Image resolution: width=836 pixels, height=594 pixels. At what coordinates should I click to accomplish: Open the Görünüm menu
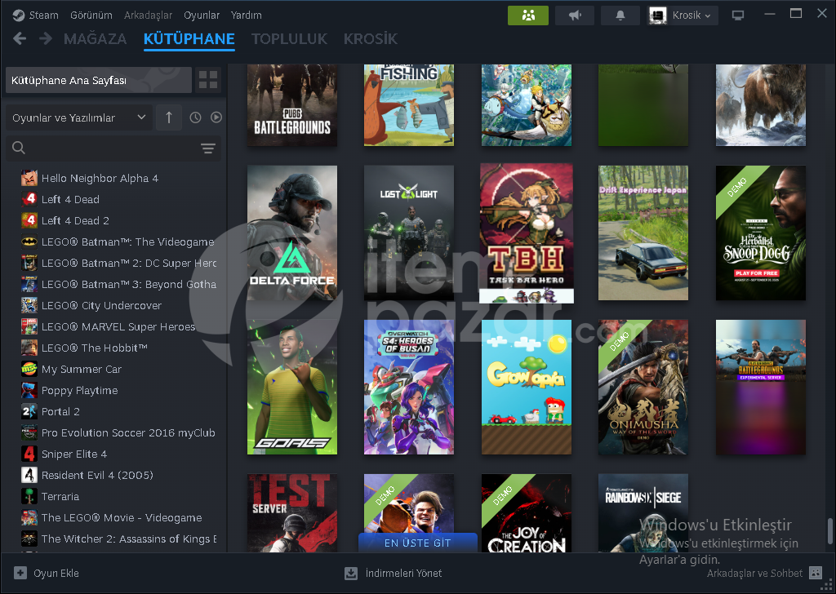[x=91, y=15]
